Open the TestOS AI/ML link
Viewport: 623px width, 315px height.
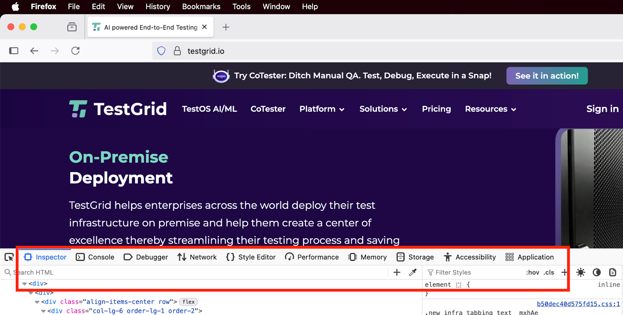pos(209,109)
